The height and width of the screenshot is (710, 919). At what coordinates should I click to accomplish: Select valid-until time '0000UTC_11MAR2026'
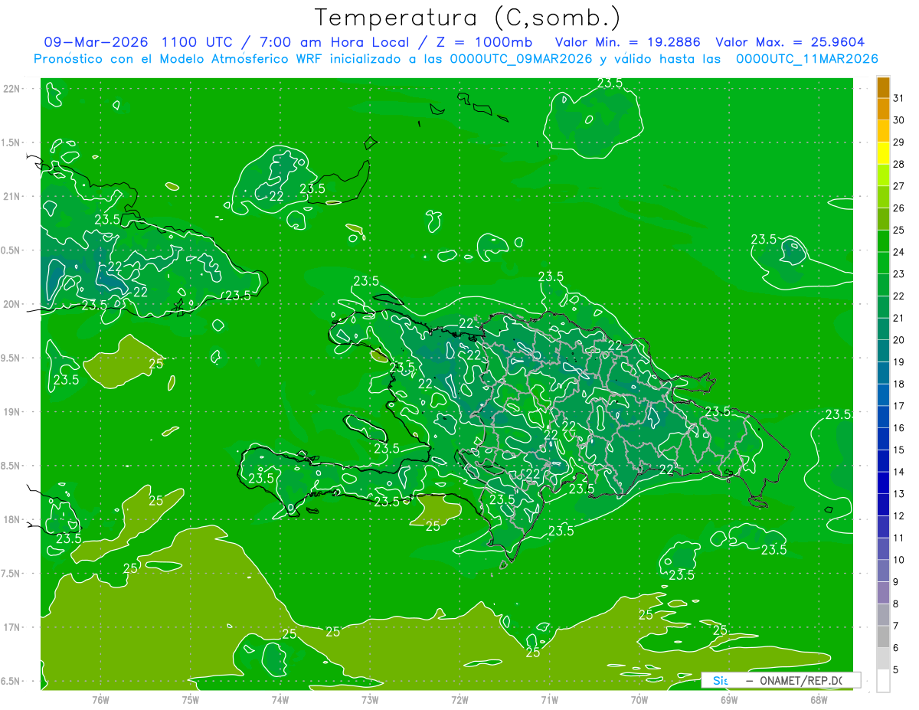(x=806, y=59)
